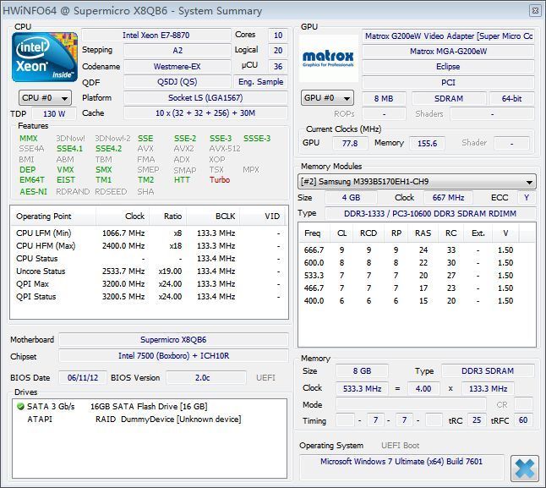Select the CPU Status row

(x=149, y=259)
